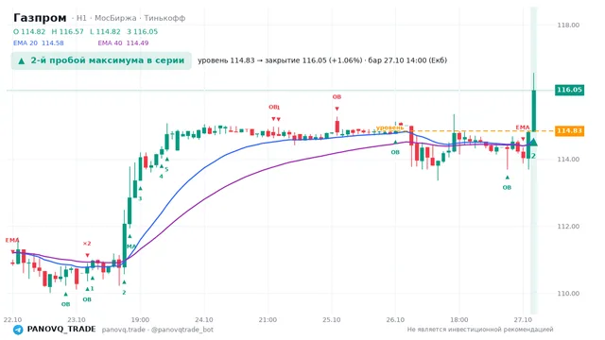Click the 22.10 date axis label
The width and height of the screenshot is (605, 340).
pyautogui.click(x=12, y=320)
